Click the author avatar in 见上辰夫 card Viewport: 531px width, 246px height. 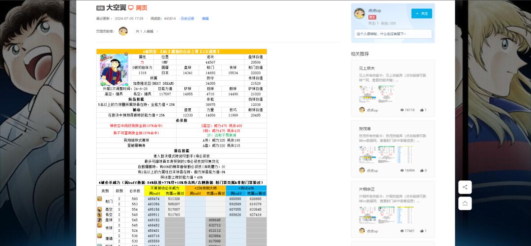tap(362, 110)
